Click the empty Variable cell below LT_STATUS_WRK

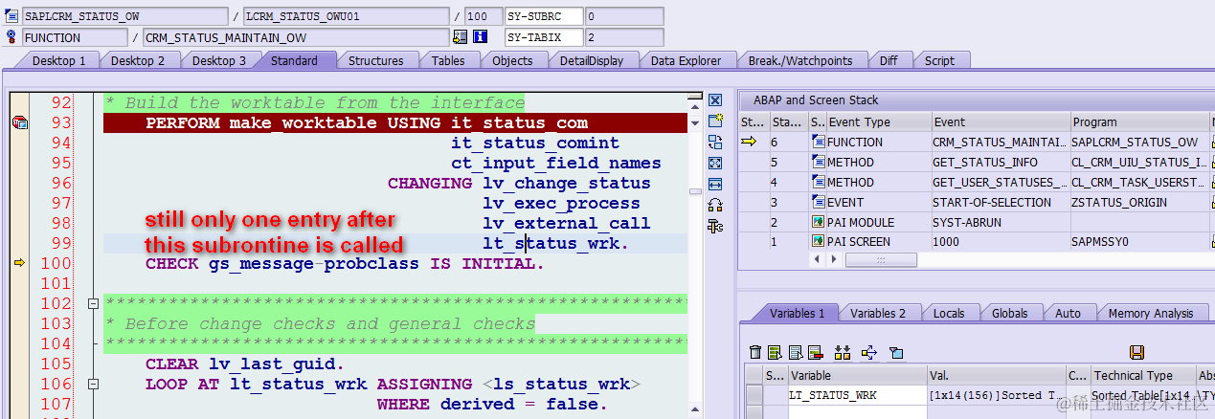pos(856,412)
